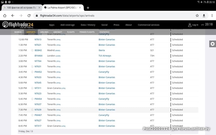Open flight NT613 link
Viewport: 216px width, 135px height.
tap(38, 39)
